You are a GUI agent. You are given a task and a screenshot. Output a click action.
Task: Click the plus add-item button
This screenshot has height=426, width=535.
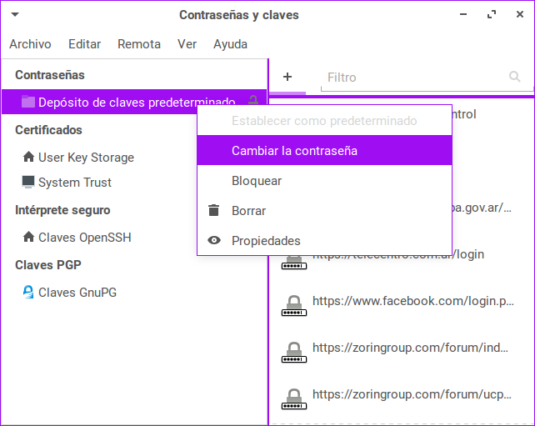tap(287, 77)
